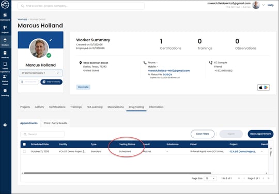Click the emergency contact phone icon
279x194 pixels.
pyautogui.click(x=211, y=63)
